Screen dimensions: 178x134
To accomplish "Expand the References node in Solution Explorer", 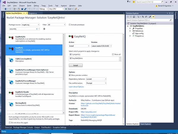I will coord(130,31).
